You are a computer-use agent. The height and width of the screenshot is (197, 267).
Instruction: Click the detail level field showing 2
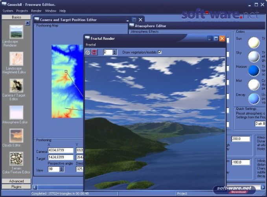pyautogui.click(x=108, y=52)
